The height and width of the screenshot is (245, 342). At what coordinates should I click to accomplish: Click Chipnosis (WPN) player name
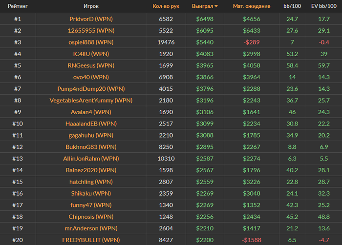click(x=91, y=216)
